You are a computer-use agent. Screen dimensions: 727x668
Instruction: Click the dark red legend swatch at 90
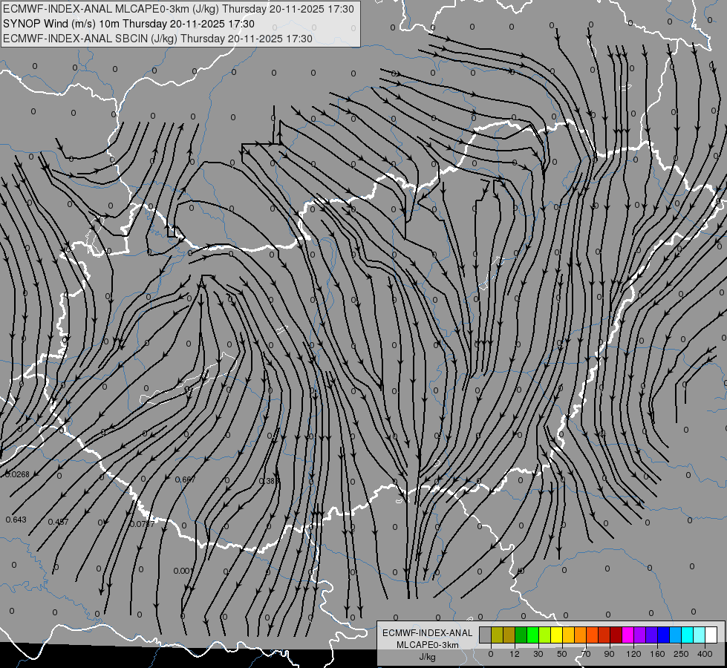click(616, 635)
